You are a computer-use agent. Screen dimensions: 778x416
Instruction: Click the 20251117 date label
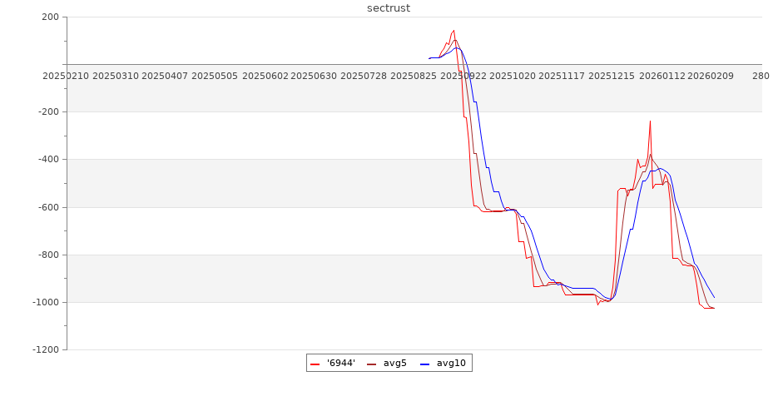[562, 76]
